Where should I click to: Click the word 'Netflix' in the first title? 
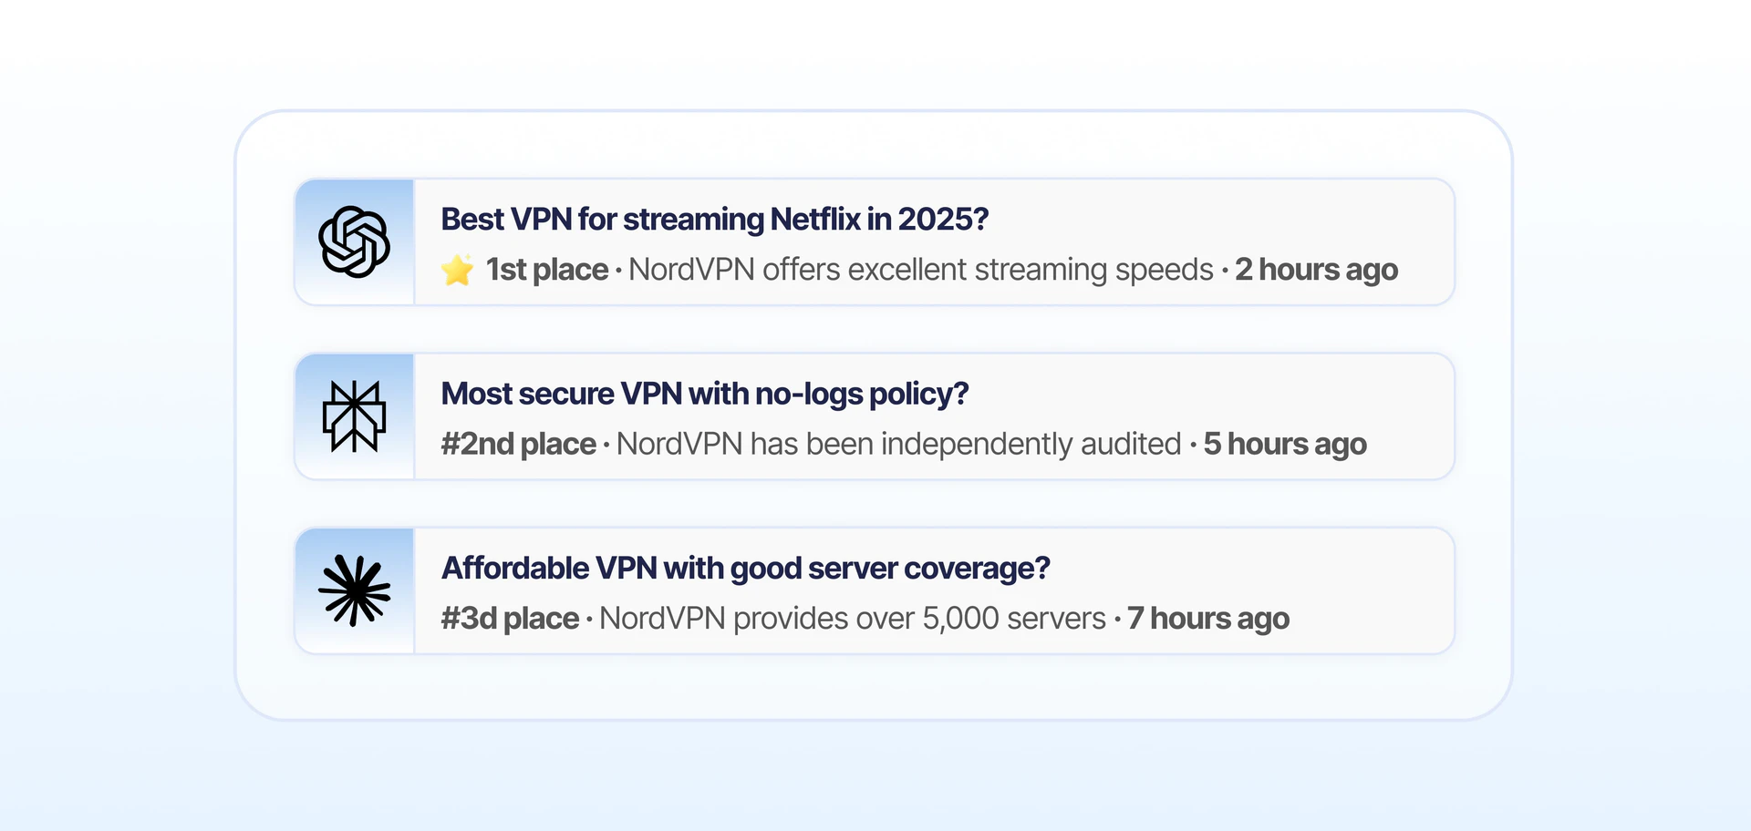click(x=814, y=220)
